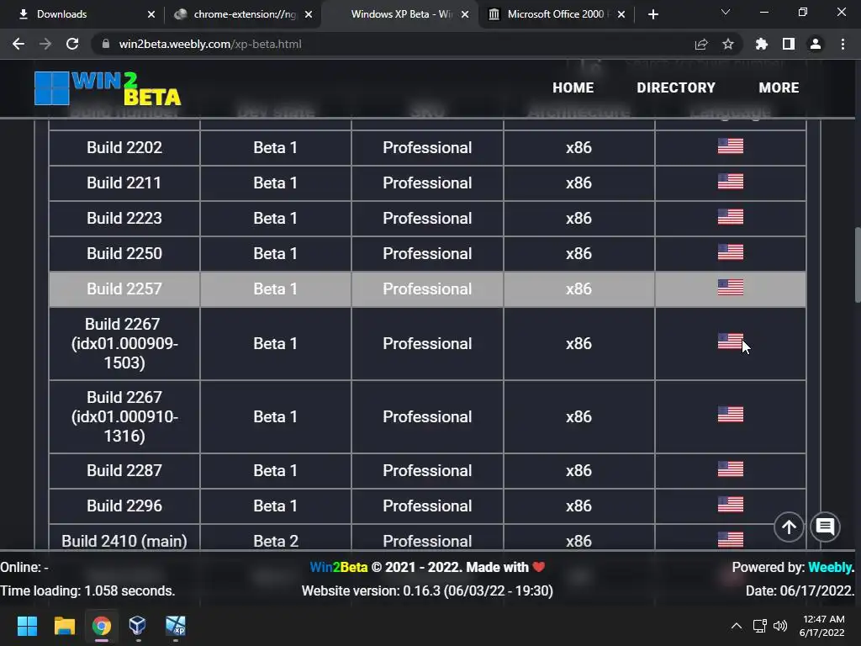Click the volume speaker tray icon
861x646 pixels.
point(780,626)
